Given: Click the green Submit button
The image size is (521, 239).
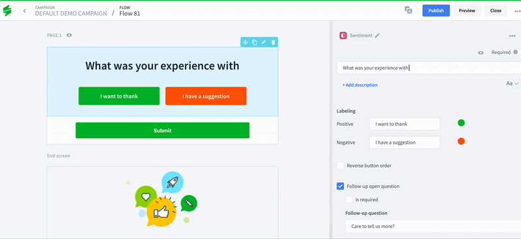Looking at the screenshot, I should pos(162,130).
